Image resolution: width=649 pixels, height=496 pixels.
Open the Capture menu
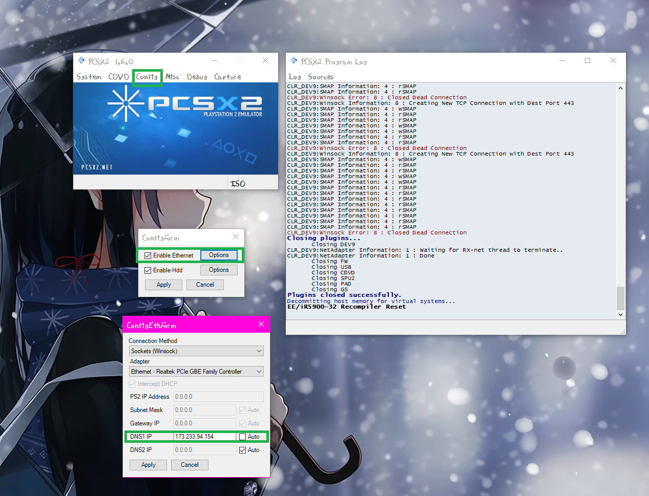point(227,77)
